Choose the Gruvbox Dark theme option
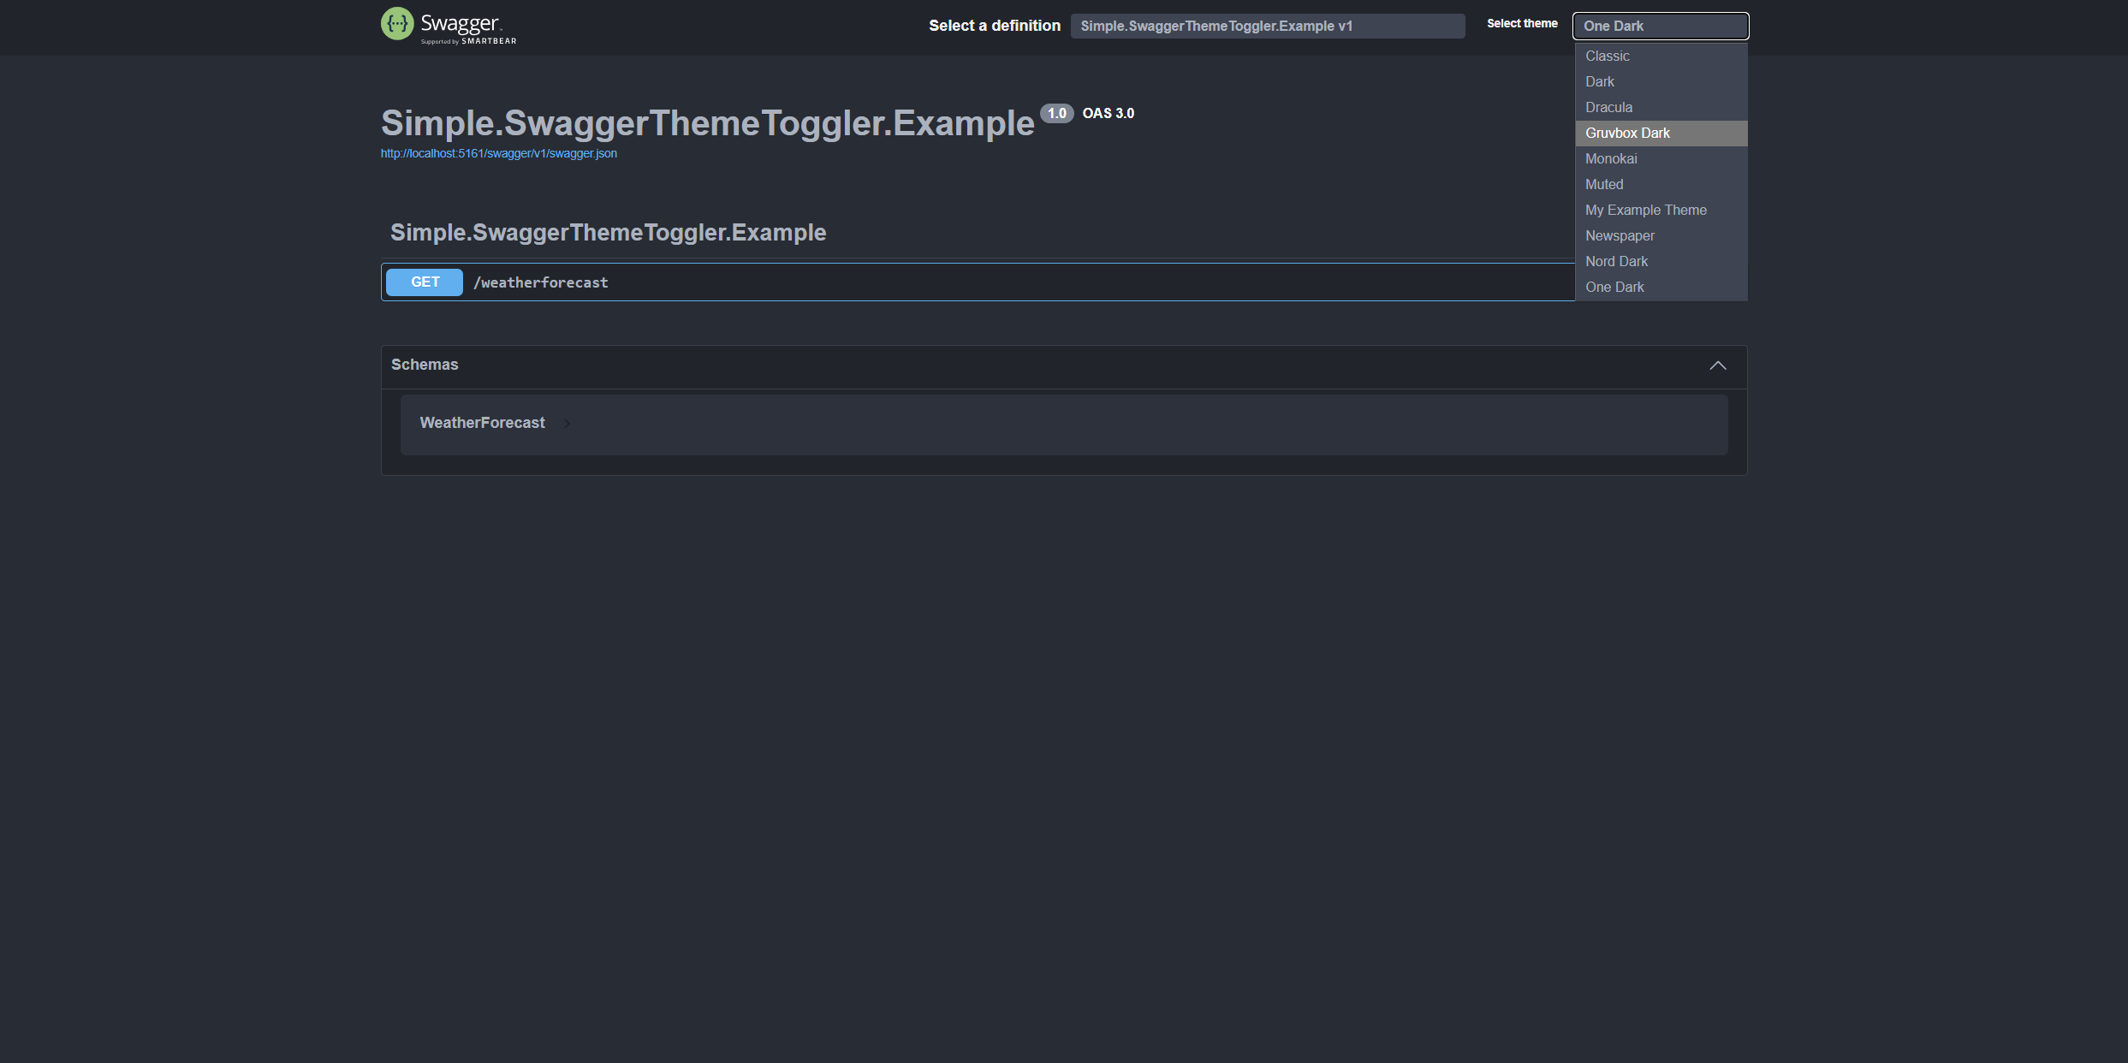Screen dimensions: 2128x1063 point(1626,133)
